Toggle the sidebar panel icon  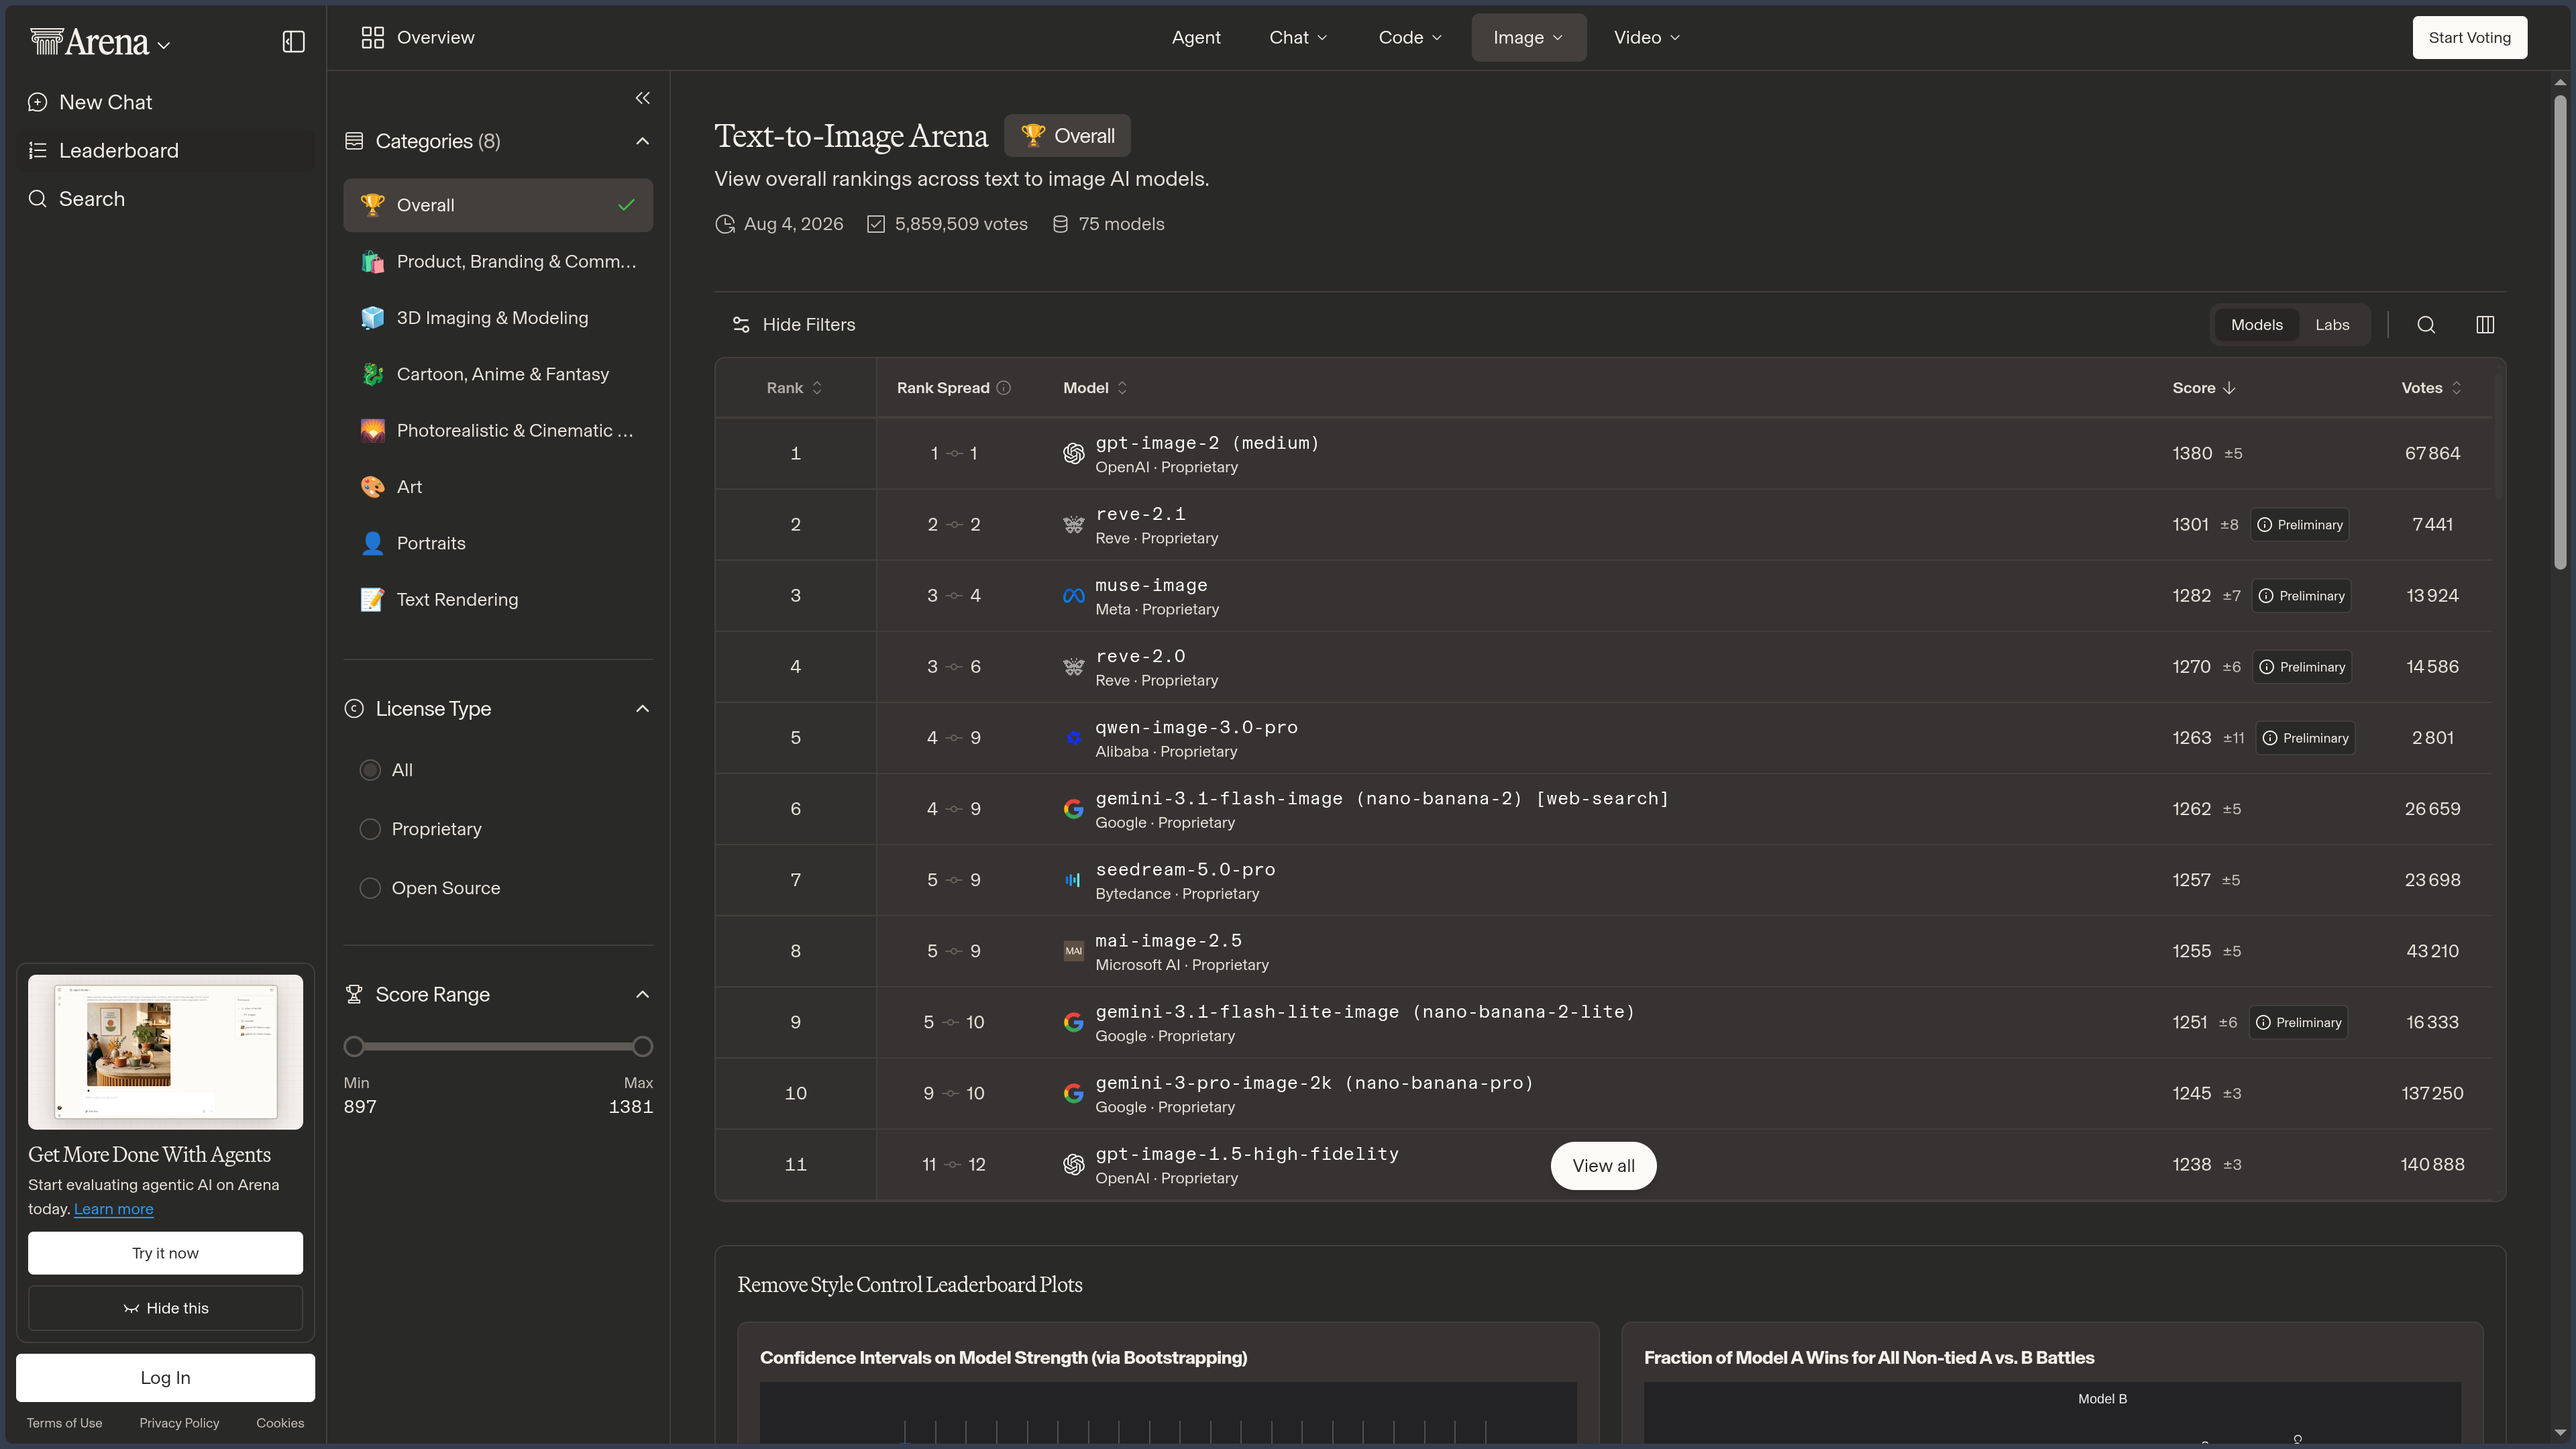coord(293,41)
